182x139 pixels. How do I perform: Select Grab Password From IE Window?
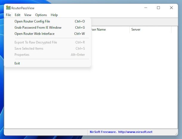(48, 28)
